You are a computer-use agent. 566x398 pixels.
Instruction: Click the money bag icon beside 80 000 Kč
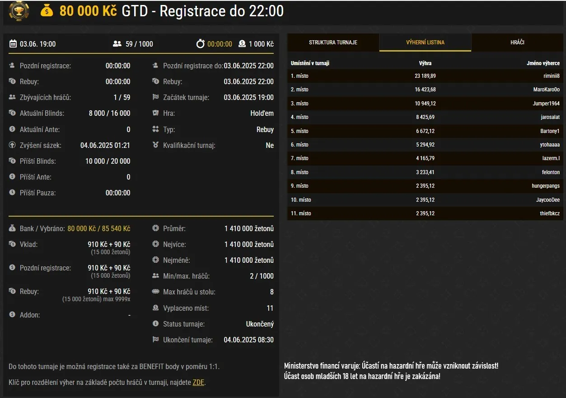click(47, 10)
